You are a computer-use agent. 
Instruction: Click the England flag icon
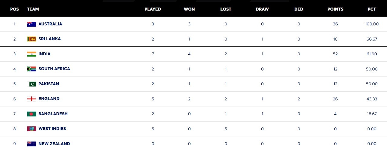[x=31, y=99]
